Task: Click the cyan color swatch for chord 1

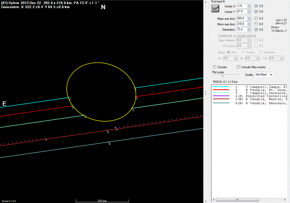Action: pyautogui.click(x=221, y=87)
